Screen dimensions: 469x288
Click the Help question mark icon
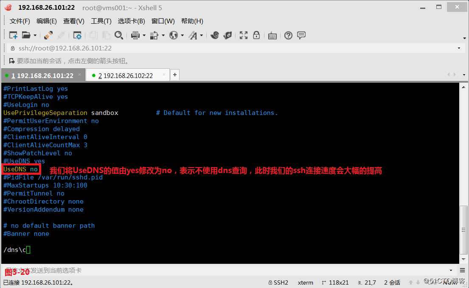tap(288, 35)
